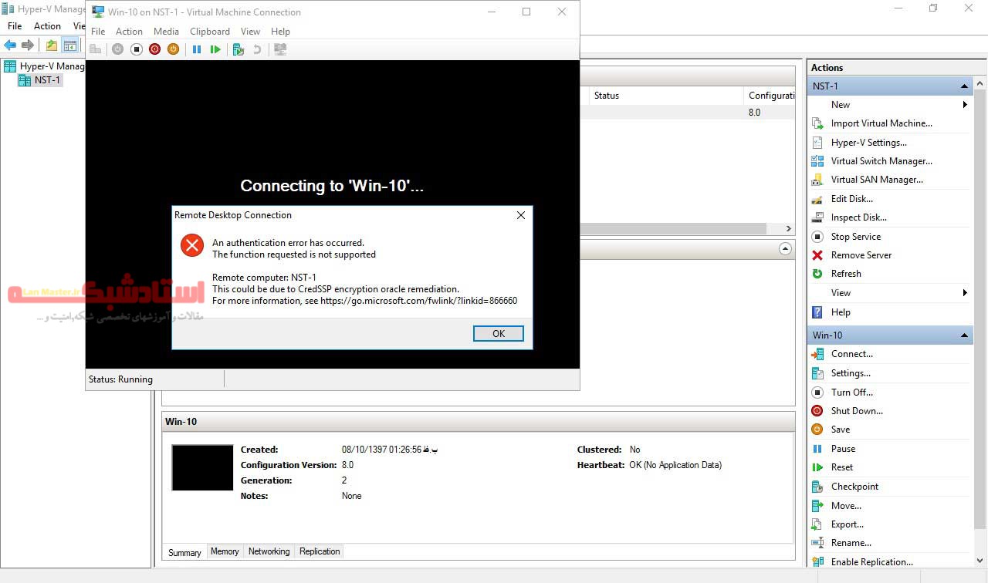Screen dimensions: 988x583
Task: Switch to the Networking tab
Action: (x=269, y=551)
